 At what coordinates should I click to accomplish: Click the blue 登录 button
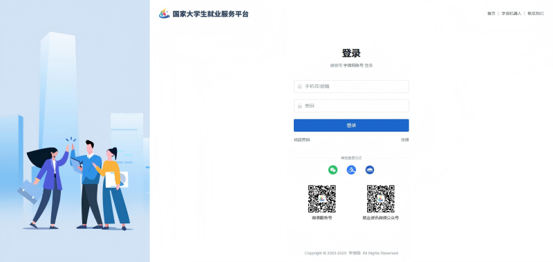point(351,125)
